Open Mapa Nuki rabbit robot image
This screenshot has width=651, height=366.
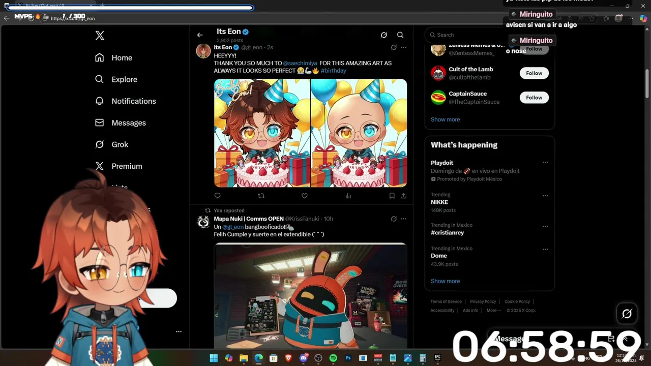coord(310,295)
